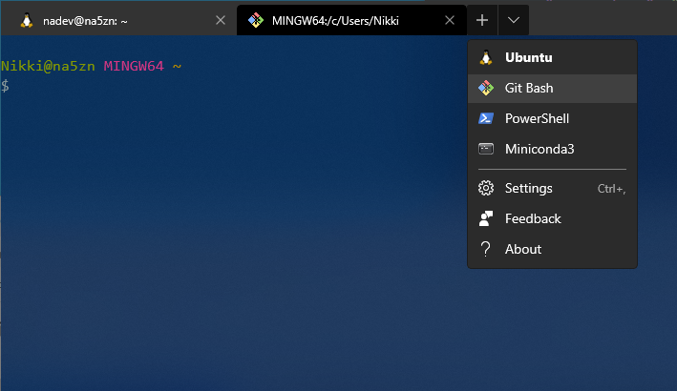
Task: Close the MINGW64 tab
Action: pos(450,20)
